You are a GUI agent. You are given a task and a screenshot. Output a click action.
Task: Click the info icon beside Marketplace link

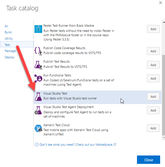click(37, 145)
